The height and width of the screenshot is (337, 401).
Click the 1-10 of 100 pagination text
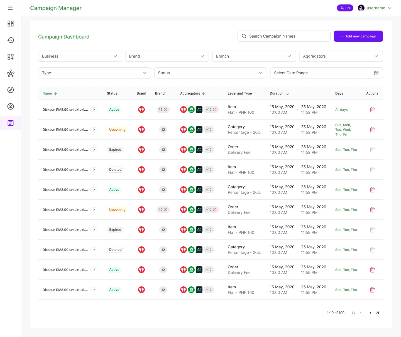pyautogui.click(x=336, y=313)
